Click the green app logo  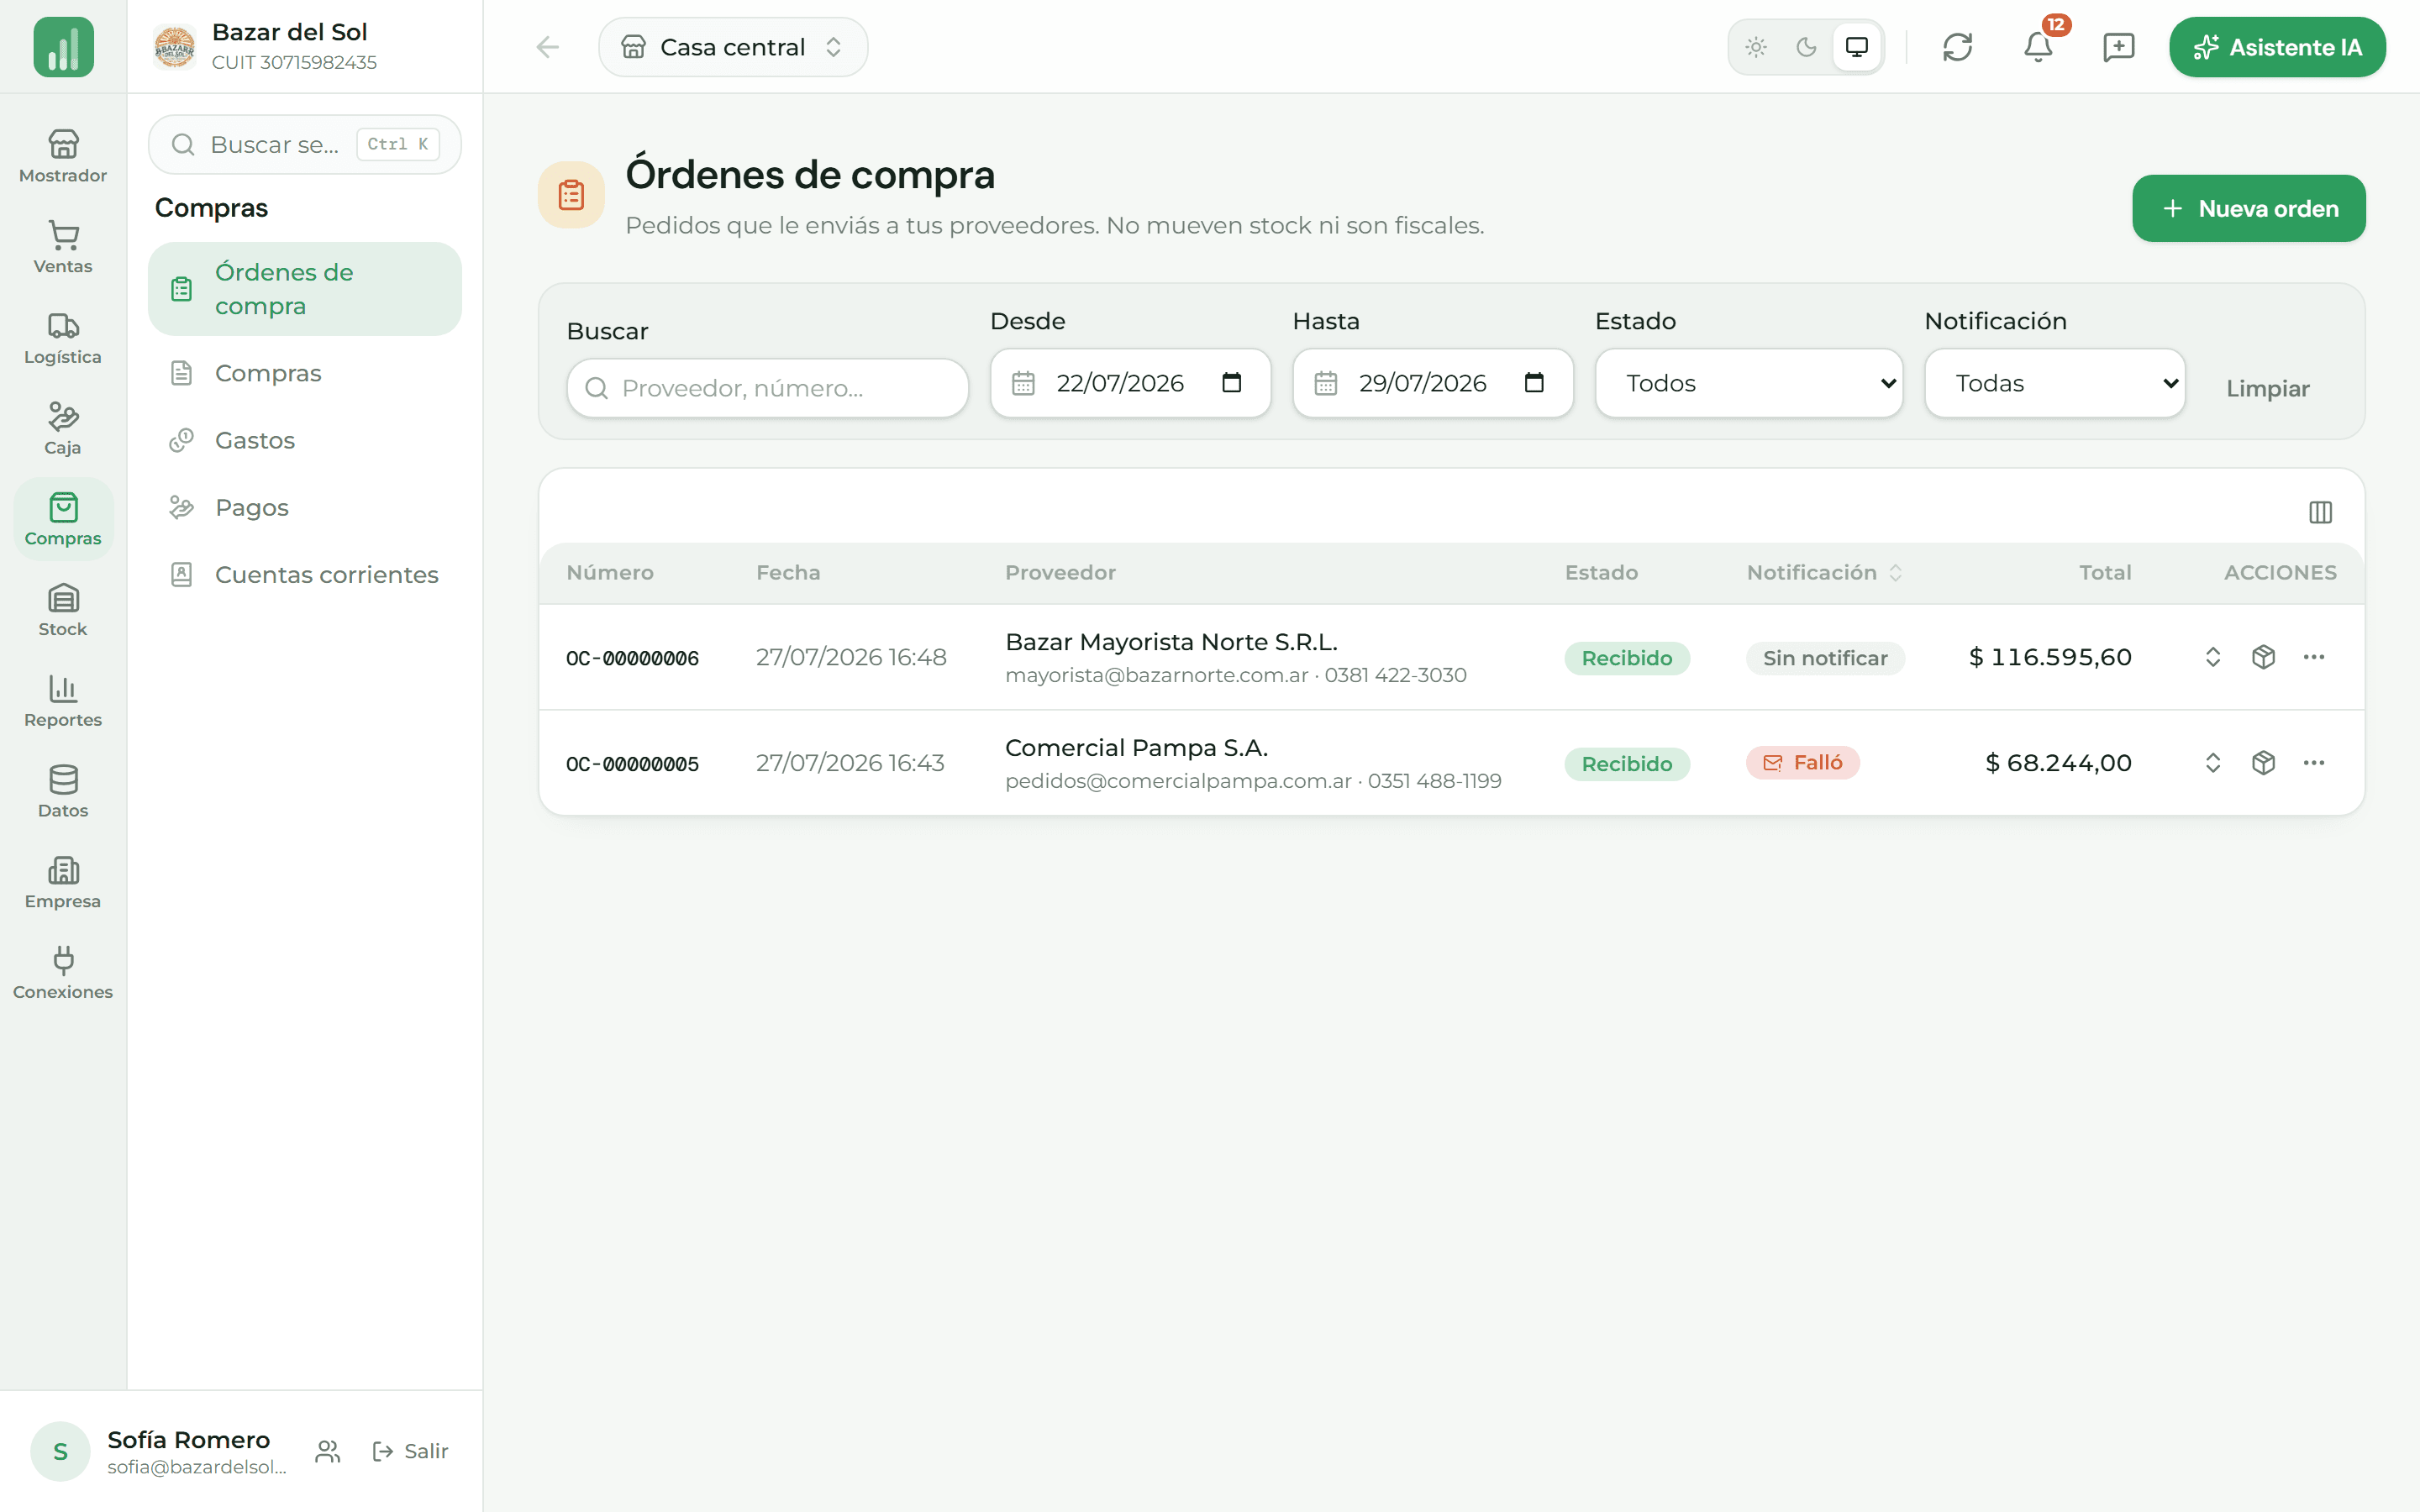tap(63, 47)
